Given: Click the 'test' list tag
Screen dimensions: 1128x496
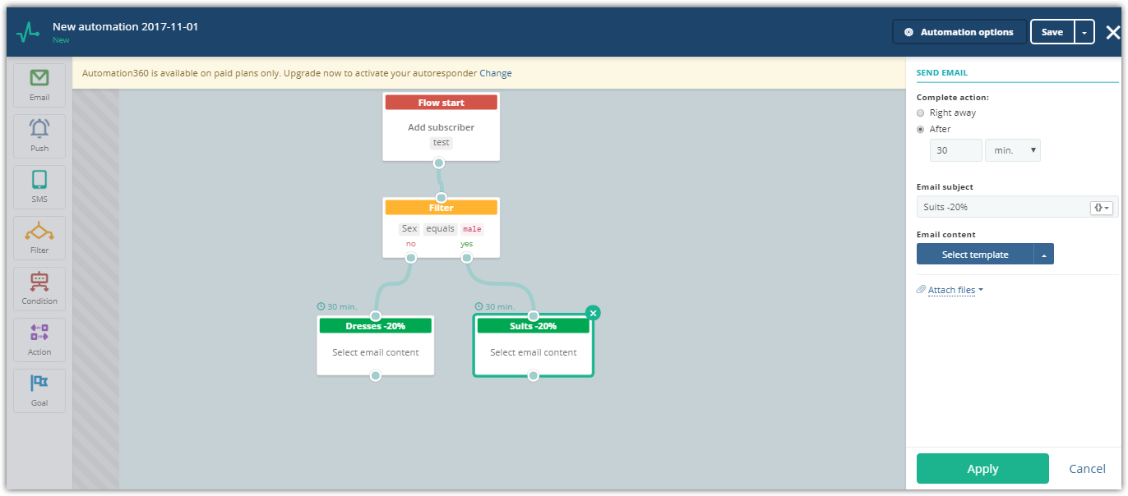Looking at the screenshot, I should [441, 142].
